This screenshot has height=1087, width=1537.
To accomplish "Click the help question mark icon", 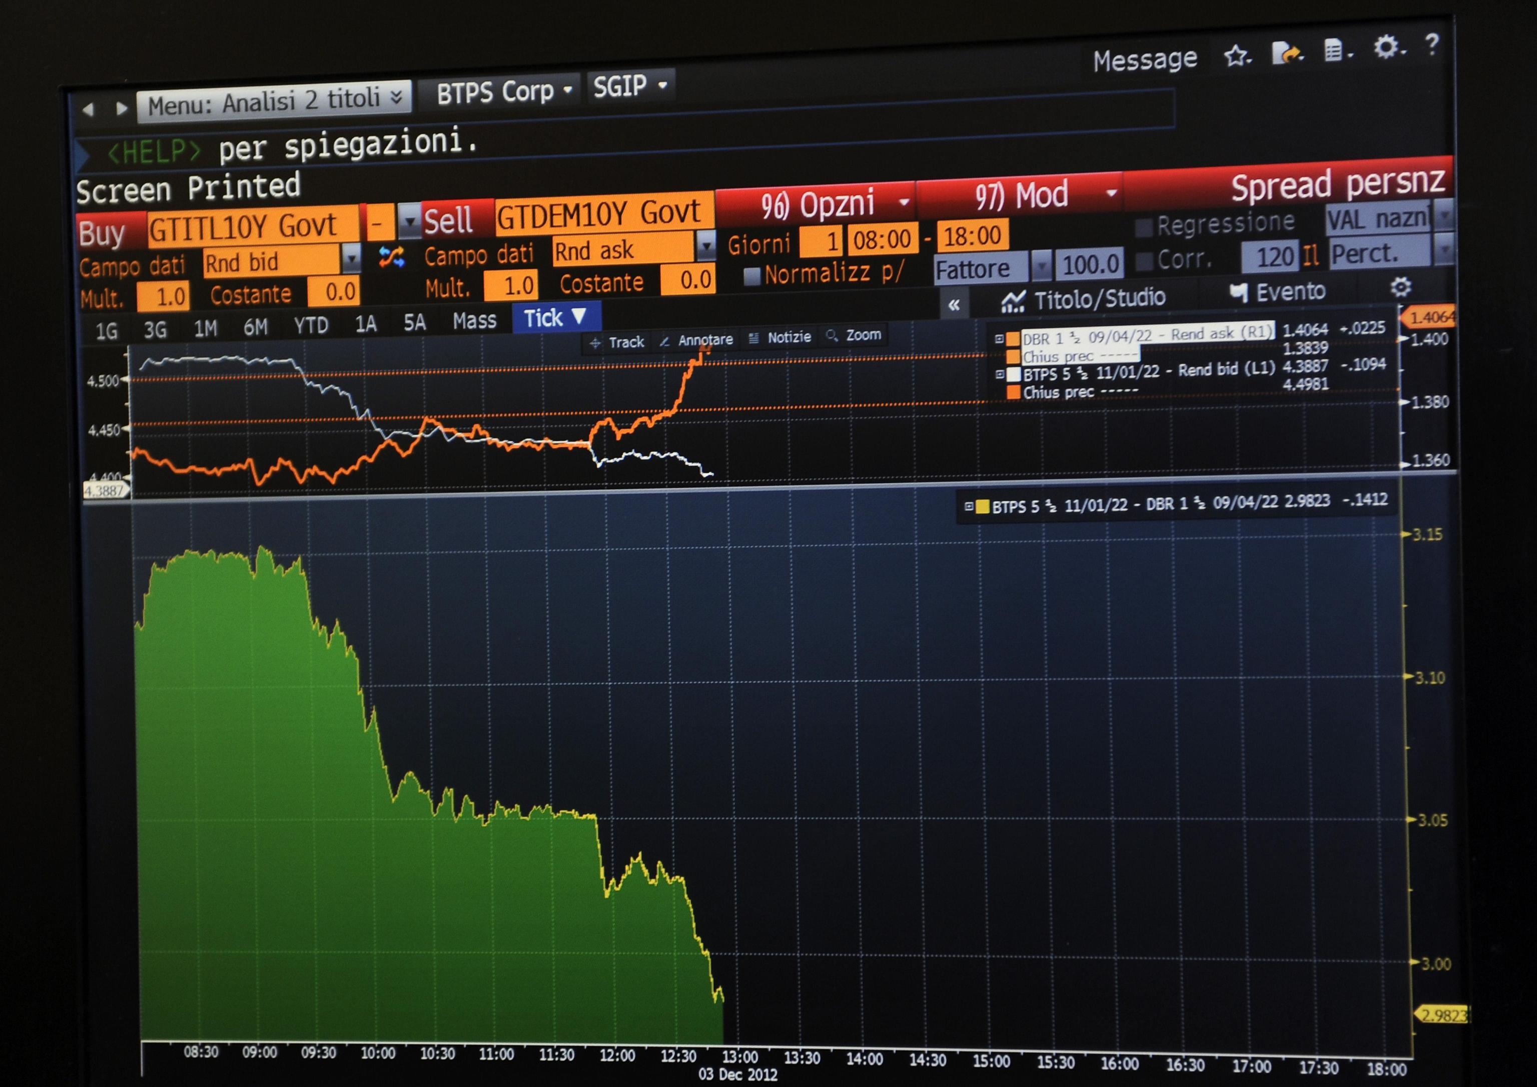I will tap(1432, 45).
